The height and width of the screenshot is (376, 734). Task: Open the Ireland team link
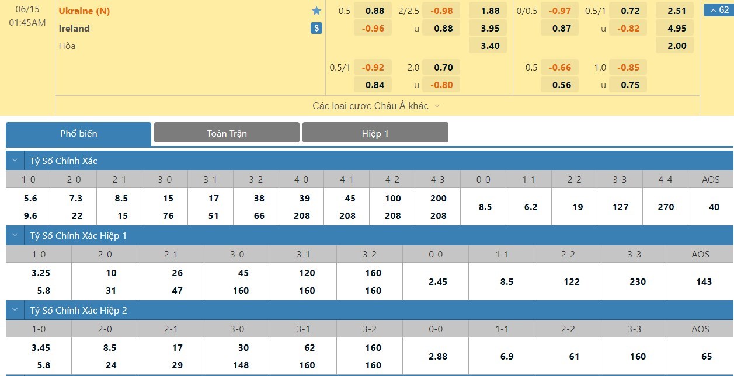pyautogui.click(x=74, y=28)
